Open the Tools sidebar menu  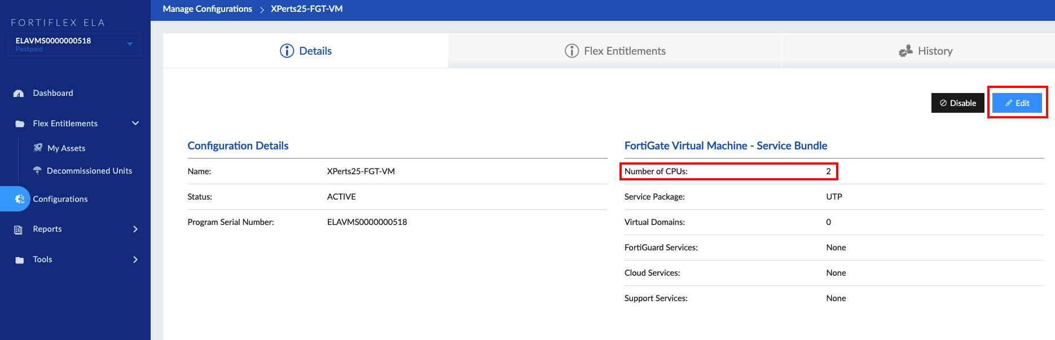42,259
